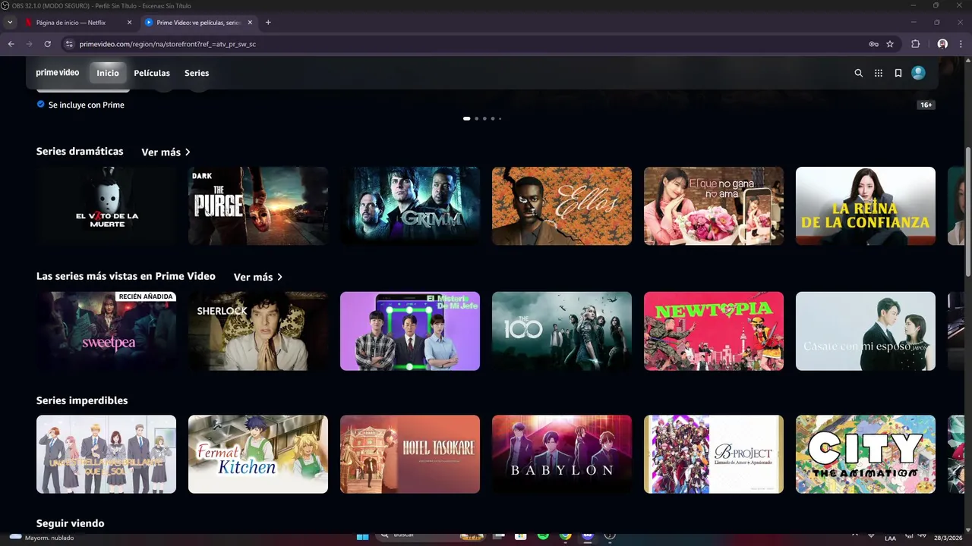Viewport: 972px width, 546px height.
Task: Click the Seguir viendo heading
Action: [70, 523]
